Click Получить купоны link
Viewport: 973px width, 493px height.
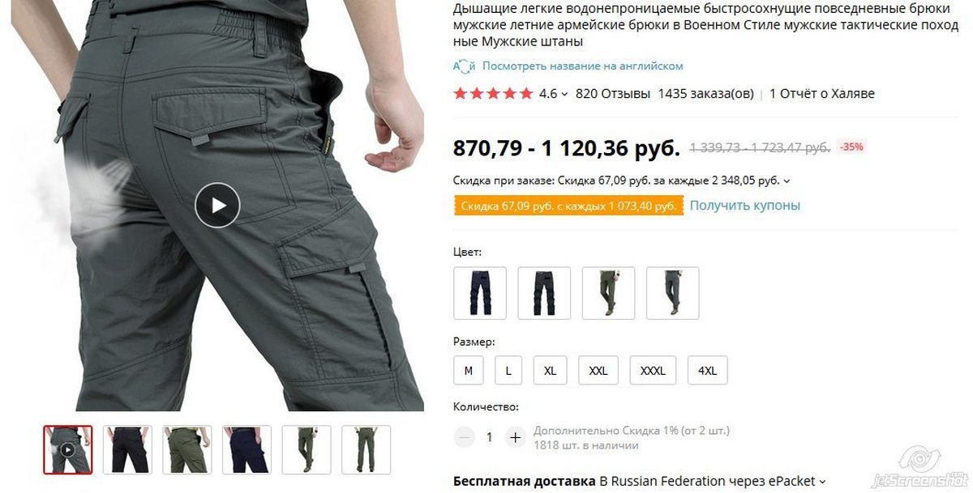point(745,206)
